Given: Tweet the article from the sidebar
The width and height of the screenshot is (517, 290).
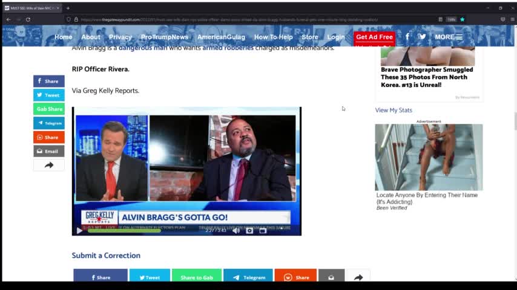Looking at the screenshot, I should click(x=49, y=95).
